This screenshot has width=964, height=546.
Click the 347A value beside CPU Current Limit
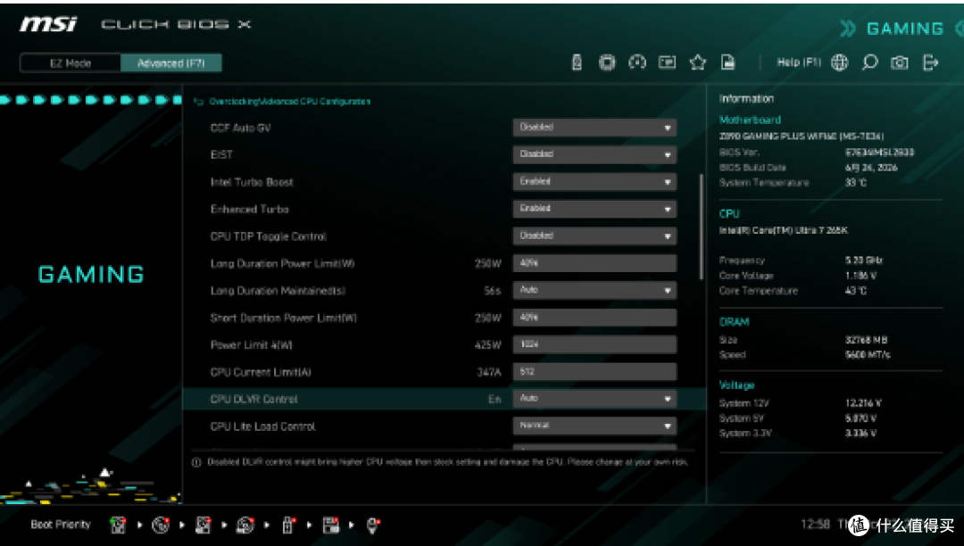click(x=489, y=372)
